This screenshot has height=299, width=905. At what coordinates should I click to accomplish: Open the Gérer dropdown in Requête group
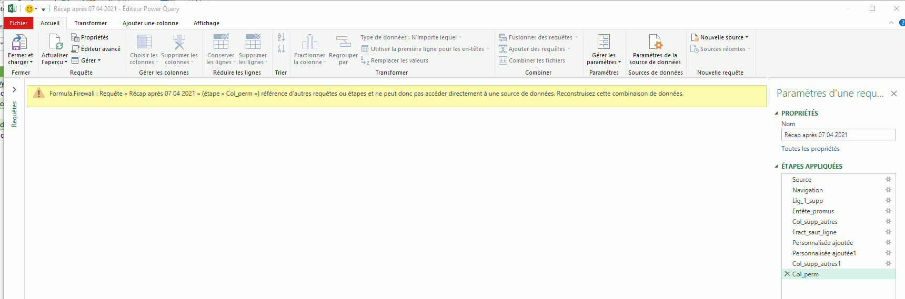tap(86, 60)
